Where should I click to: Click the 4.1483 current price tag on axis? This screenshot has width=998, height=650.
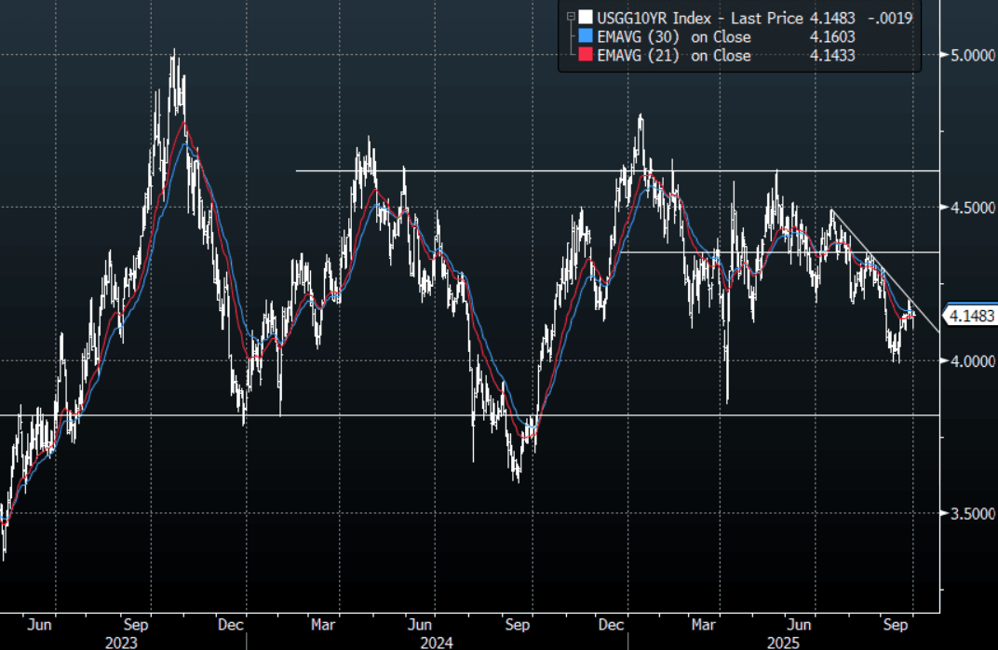point(972,317)
